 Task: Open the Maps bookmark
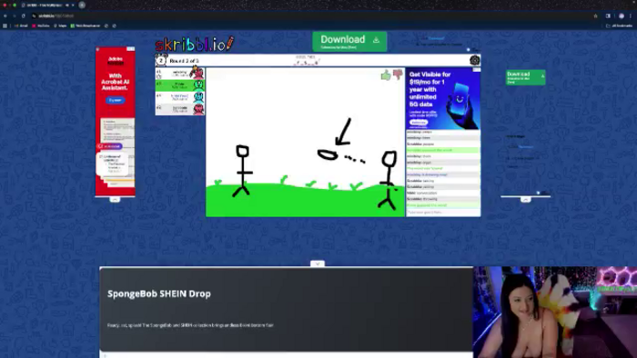coord(60,25)
